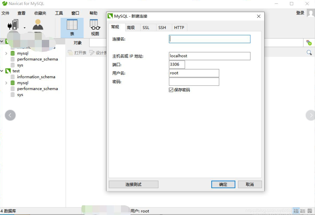315x215 pixels.
Task: Click the 设计表 toolbar button
Action: 98,53
